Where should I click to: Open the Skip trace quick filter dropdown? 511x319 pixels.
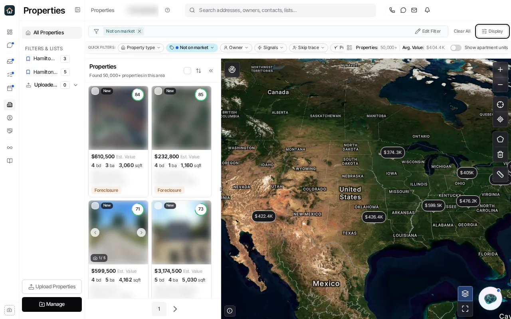pos(309,48)
